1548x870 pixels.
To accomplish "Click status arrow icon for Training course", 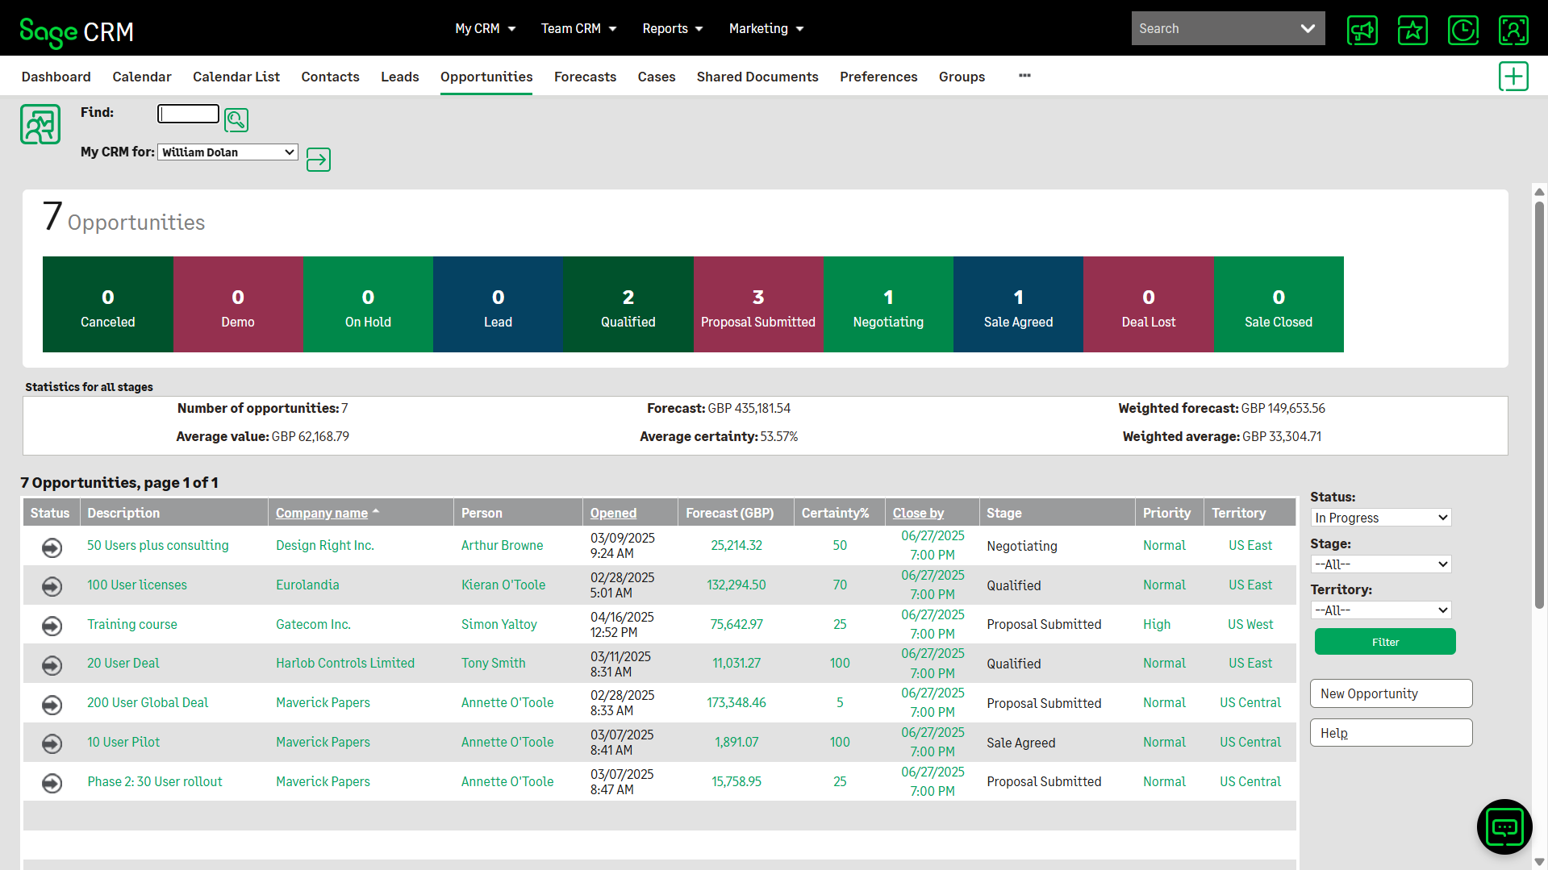I will click(52, 626).
